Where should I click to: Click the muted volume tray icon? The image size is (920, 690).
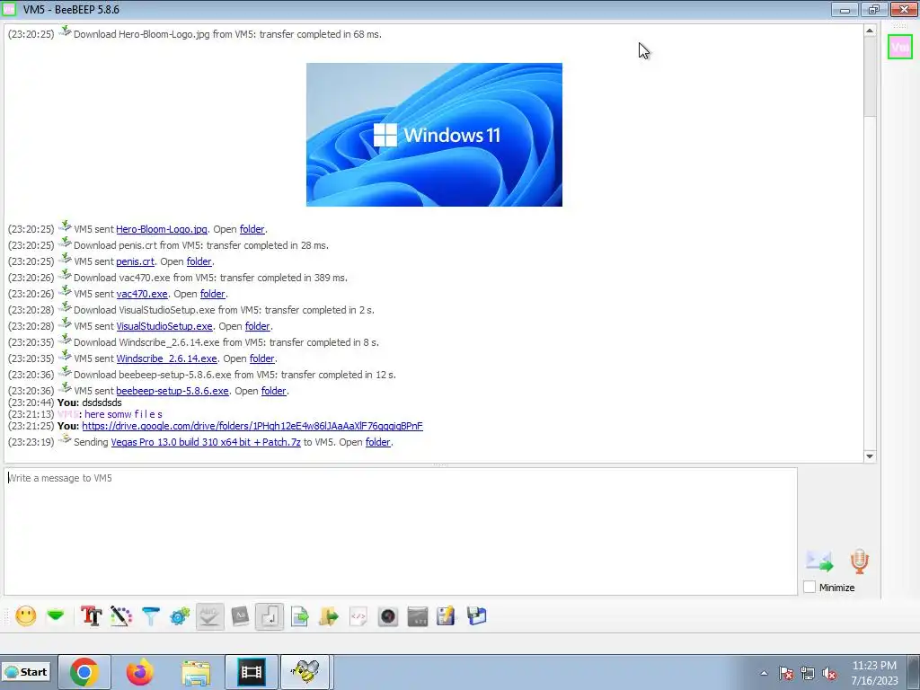click(x=829, y=673)
